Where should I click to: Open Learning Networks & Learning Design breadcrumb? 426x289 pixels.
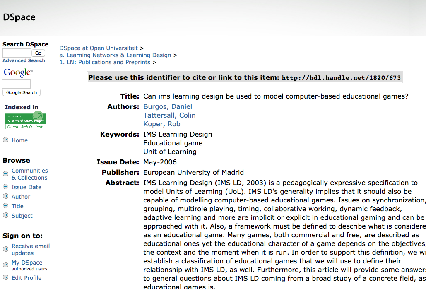point(118,55)
